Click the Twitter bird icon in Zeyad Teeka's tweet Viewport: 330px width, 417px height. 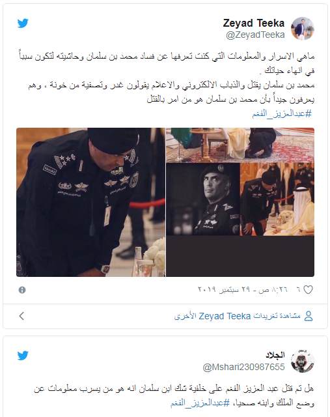(23, 23)
